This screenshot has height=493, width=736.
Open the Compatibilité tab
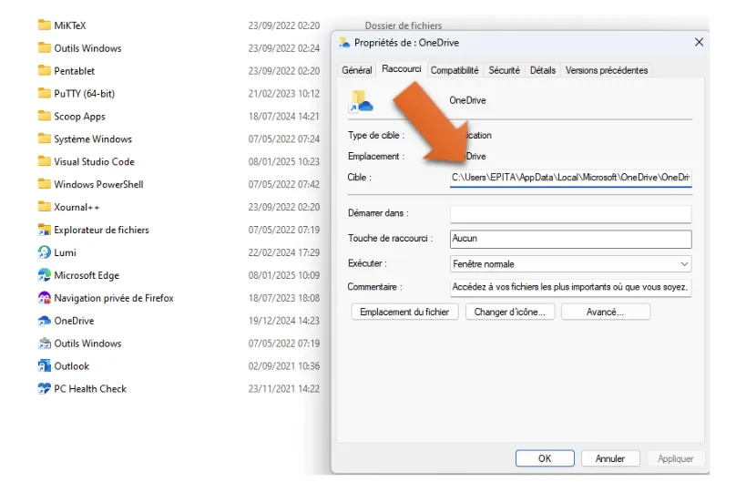(x=455, y=70)
